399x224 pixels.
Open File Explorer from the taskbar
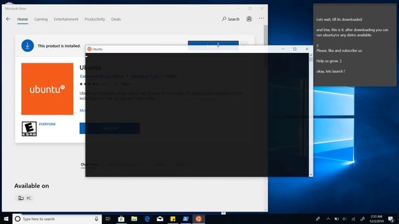134,218
